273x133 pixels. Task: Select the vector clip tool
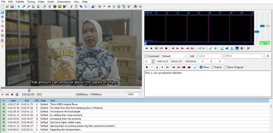[3, 40]
